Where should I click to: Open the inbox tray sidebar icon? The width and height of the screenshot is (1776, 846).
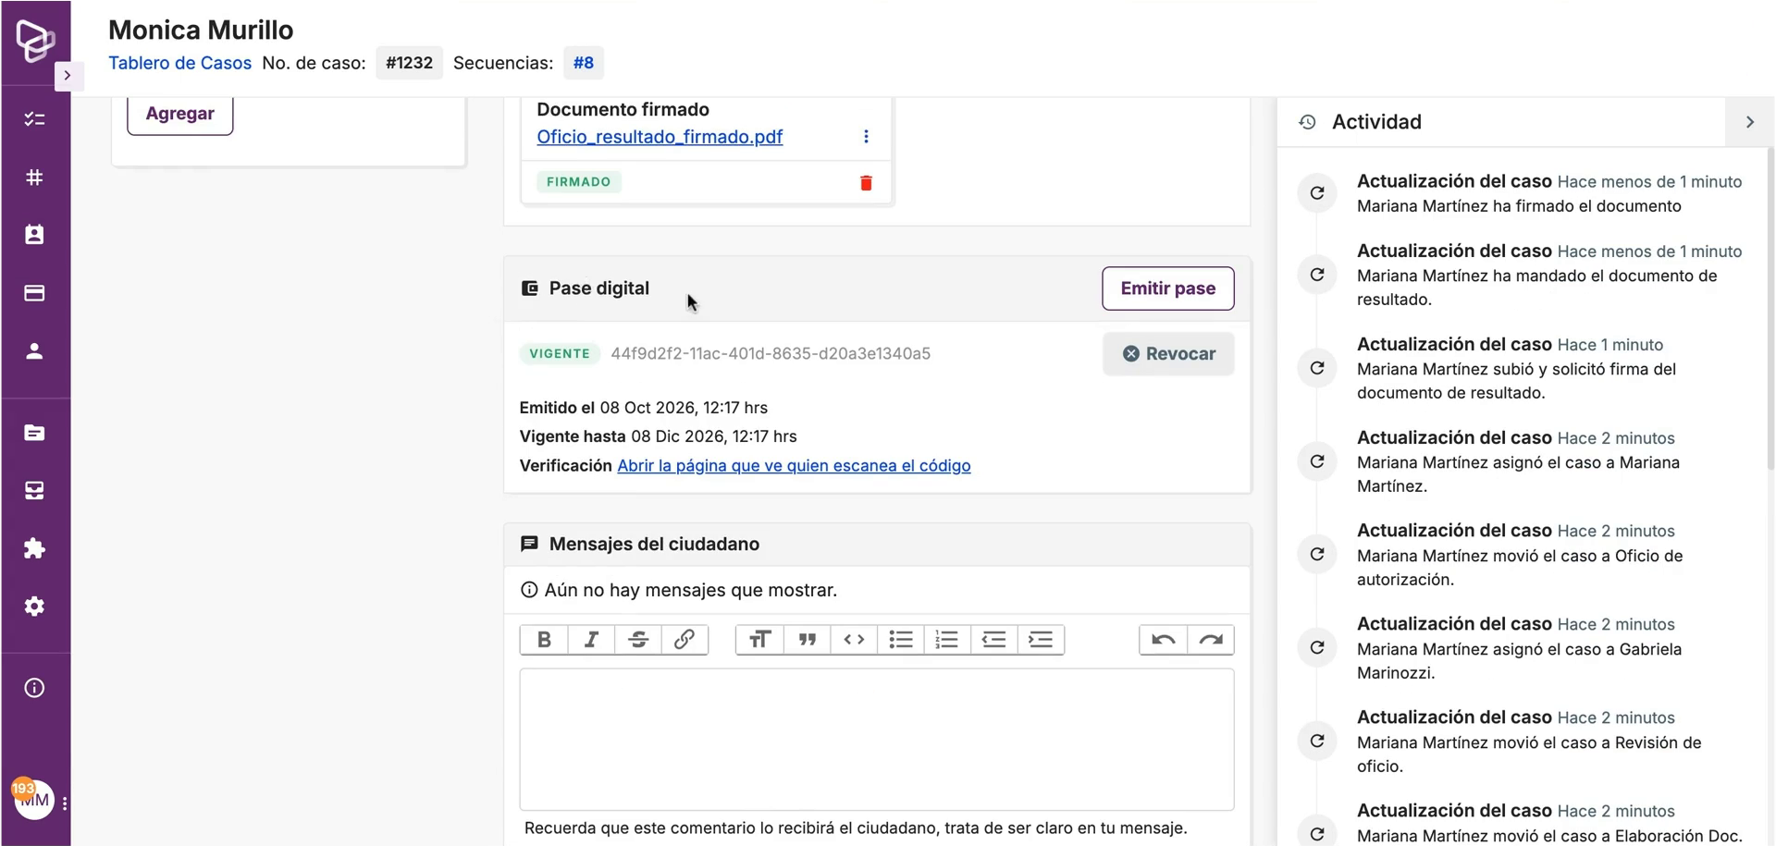click(x=34, y=490)
